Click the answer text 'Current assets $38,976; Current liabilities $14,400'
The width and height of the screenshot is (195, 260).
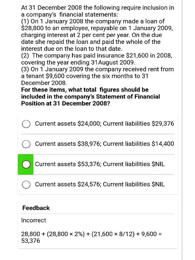[x=104, y=144]
